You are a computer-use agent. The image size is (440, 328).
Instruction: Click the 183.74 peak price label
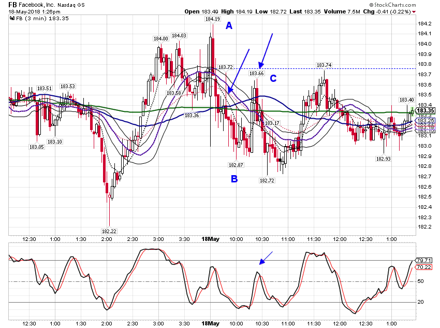coord(324,65)
